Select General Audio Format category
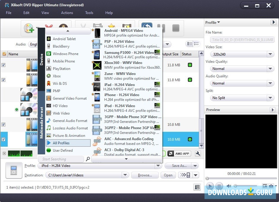The height and width of the screenshot is (202, 279). 68,121
